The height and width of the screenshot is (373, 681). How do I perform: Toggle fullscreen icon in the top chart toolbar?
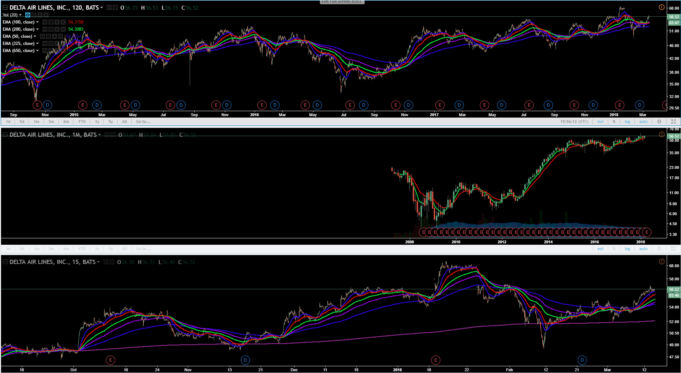(x=674, y=121)
